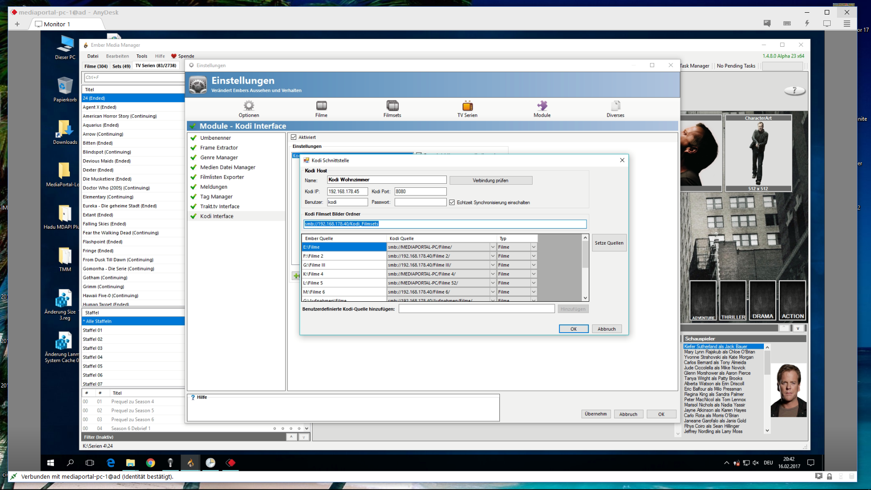
Task: Toggle the Aktiviert checkbox
Action: click(x=294, y=137)
